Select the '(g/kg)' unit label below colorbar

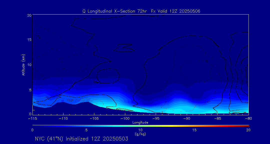140,134
